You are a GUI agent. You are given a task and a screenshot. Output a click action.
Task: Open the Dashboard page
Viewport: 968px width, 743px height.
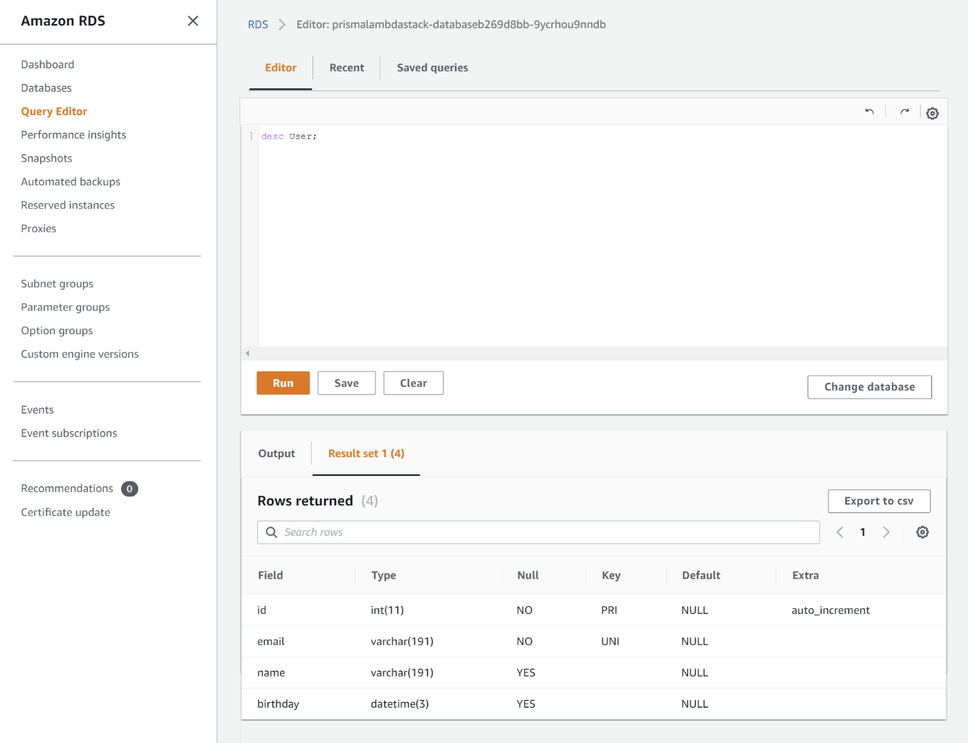(48, 64)
